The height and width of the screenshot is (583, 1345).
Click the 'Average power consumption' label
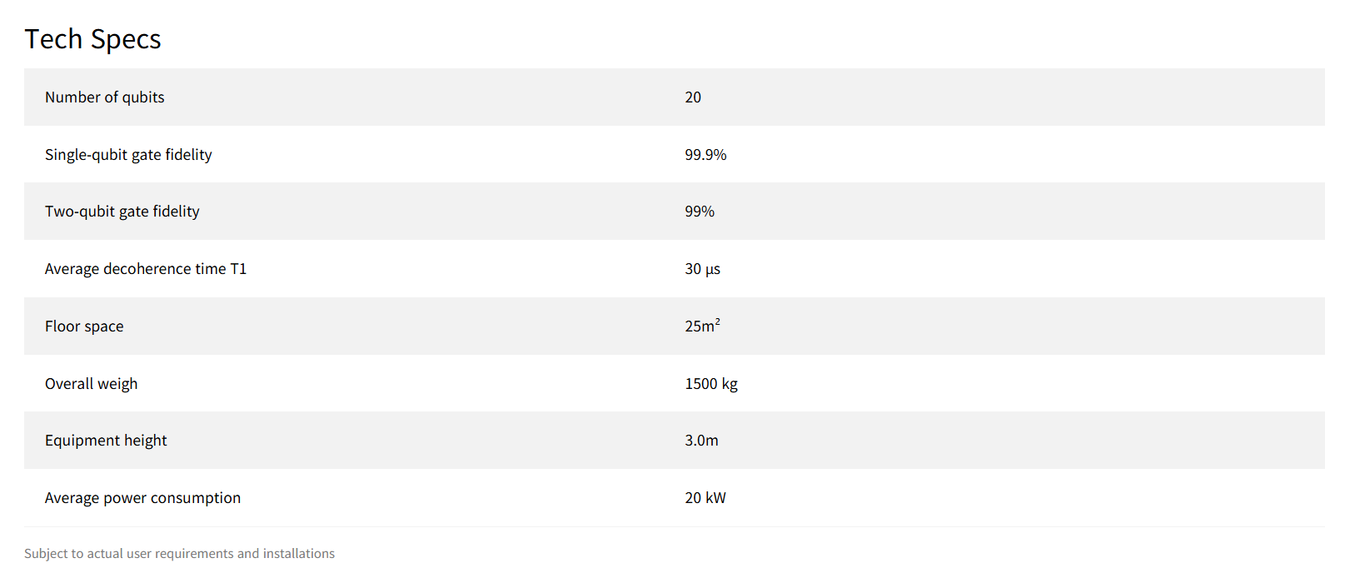point(142,498)
